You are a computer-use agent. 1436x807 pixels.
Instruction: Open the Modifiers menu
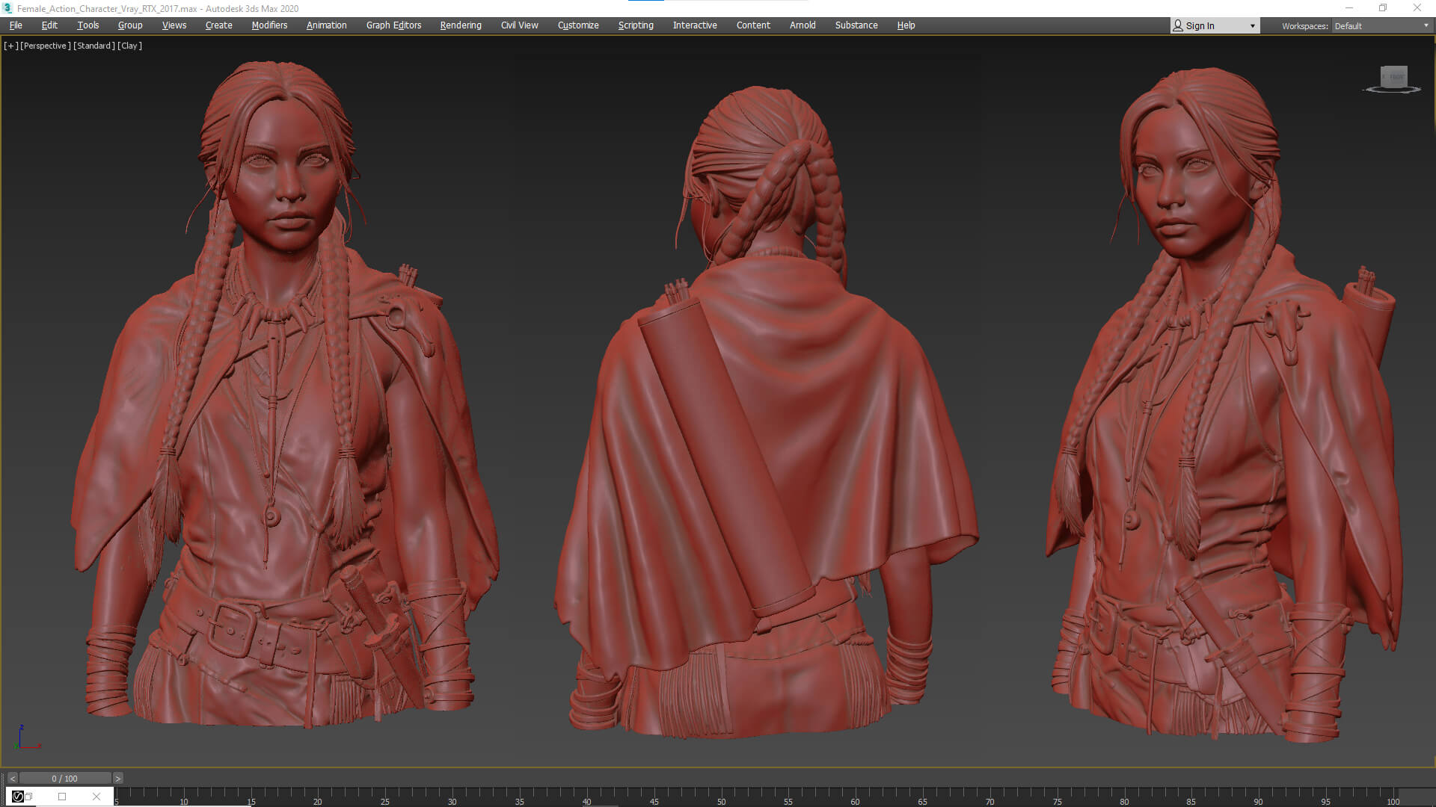tap(269, 25)
